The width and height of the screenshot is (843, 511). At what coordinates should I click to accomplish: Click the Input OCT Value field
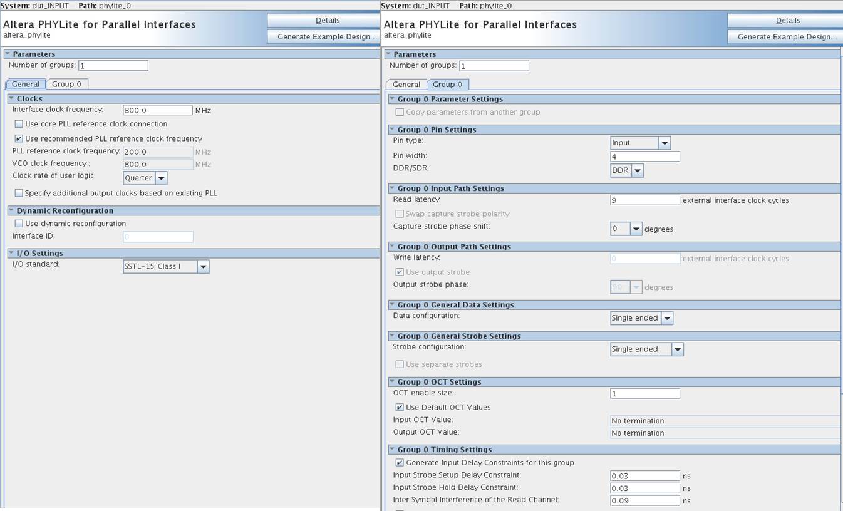[725, 421]
